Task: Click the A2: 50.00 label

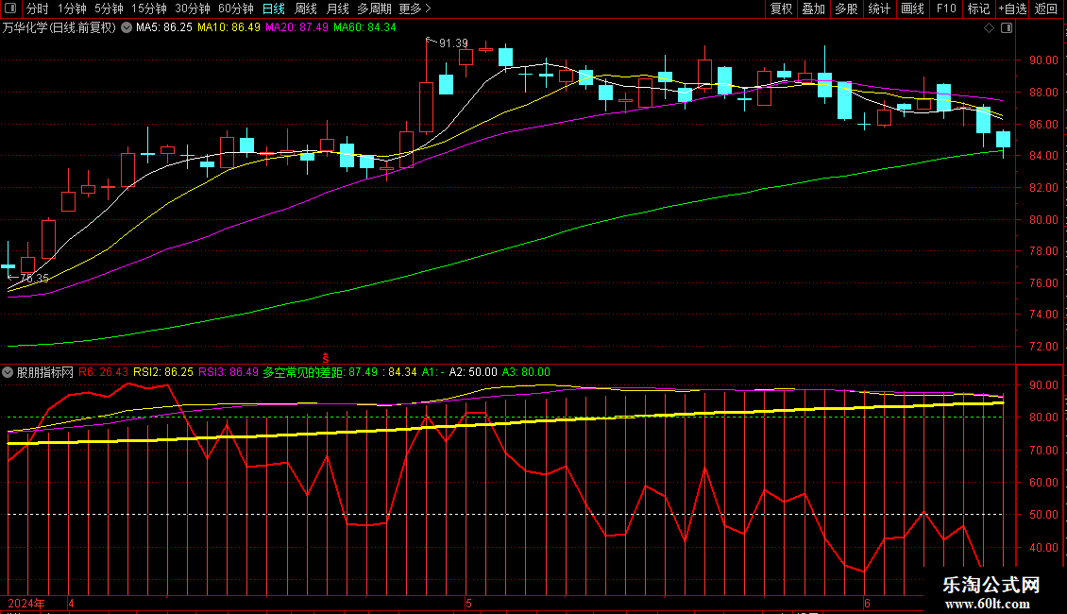Action: [473, 372]
